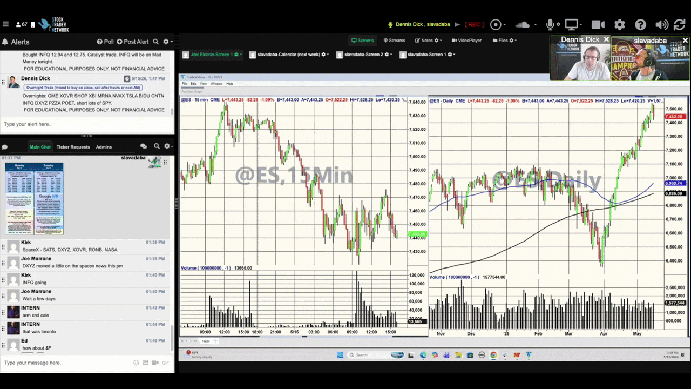691x389 pixels.
Task: Select the VideoPlayer tab
Action: point(466,41)
